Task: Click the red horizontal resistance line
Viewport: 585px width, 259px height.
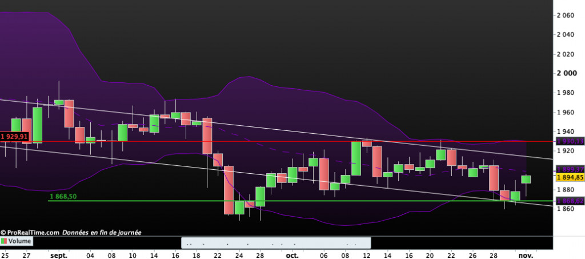Action: click(x=286, y=141)
